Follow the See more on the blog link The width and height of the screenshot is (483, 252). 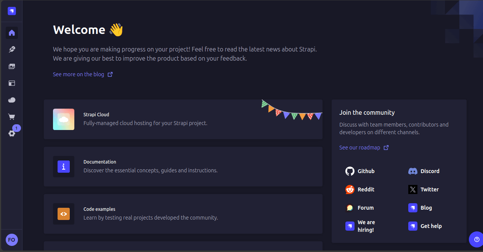[x=83, y=74]
